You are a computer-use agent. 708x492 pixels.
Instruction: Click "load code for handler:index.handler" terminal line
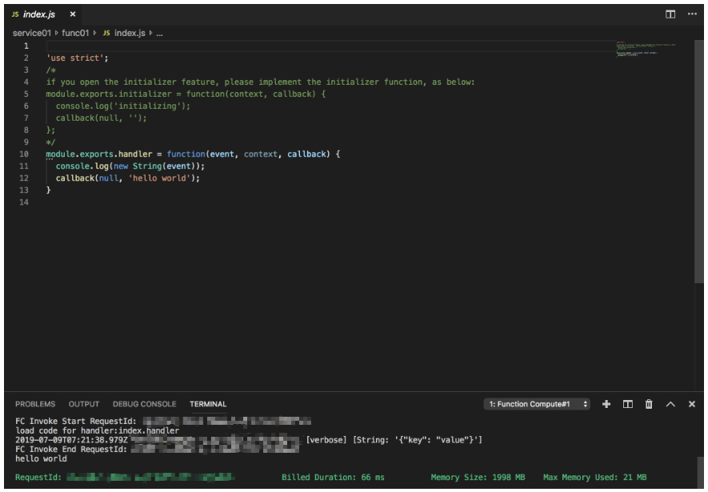[x=97, y=430]
